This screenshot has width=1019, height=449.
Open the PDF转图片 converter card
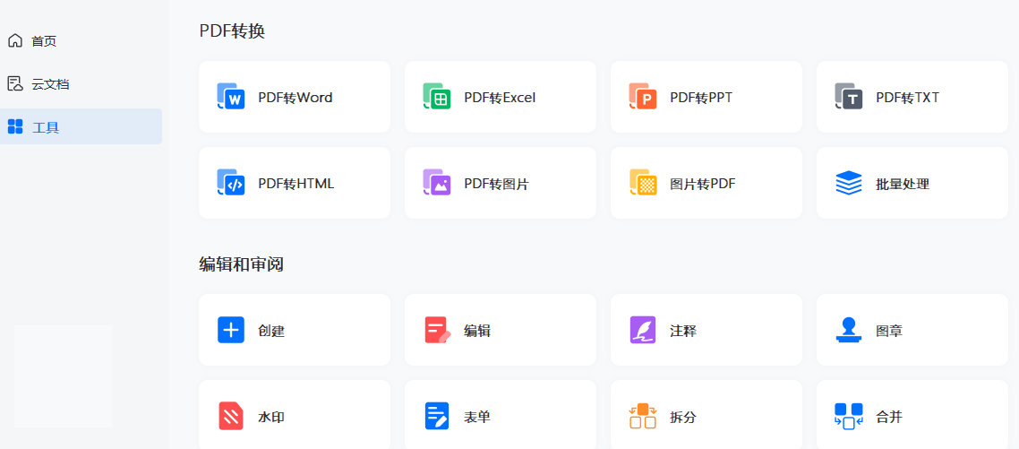(x=501, y=183)
